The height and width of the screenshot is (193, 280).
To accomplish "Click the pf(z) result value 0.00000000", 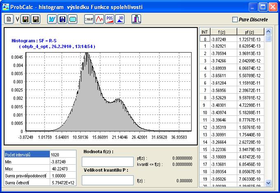I will click(182, 158).
